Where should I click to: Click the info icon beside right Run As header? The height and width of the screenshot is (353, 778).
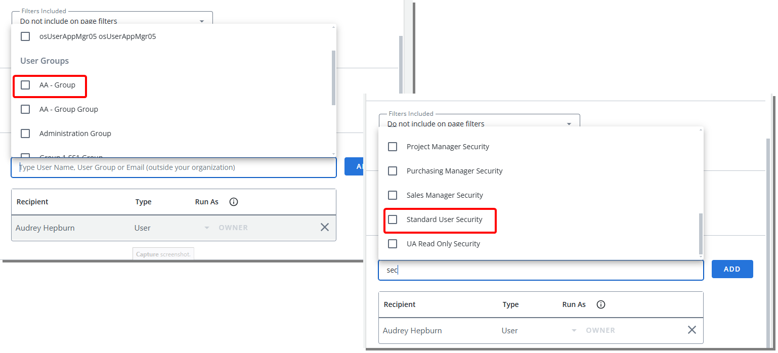tap(600, 304)
